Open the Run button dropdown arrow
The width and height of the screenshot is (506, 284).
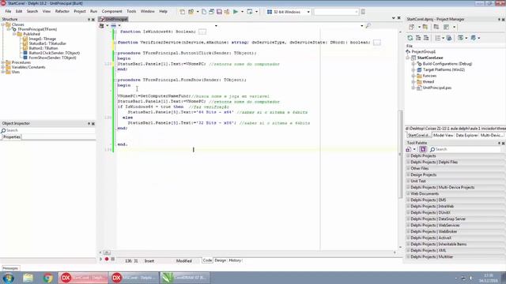242,12
